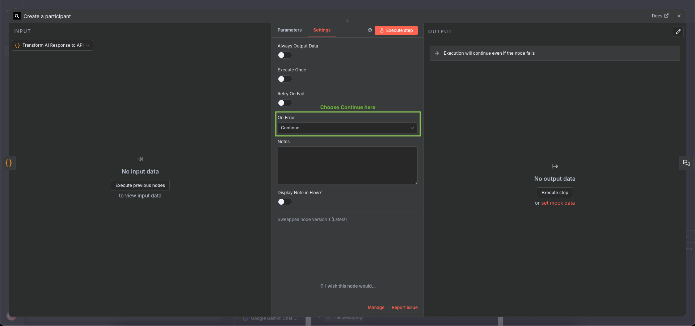Toggle Always Output Data switch
Image resolution: width=695 pixels, height=326 pixels.
(x=285, y=55)
